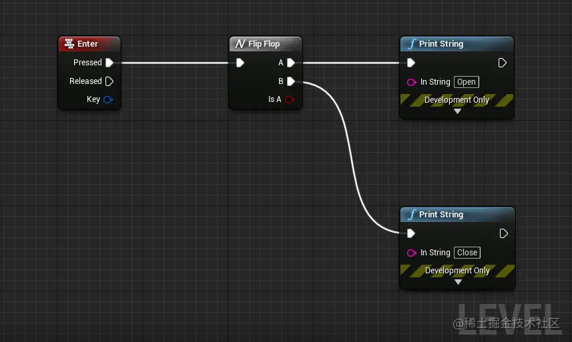This screenshot has width=572, height=342.
Task: Select the Print String title above Close
Action: point(441,215)
